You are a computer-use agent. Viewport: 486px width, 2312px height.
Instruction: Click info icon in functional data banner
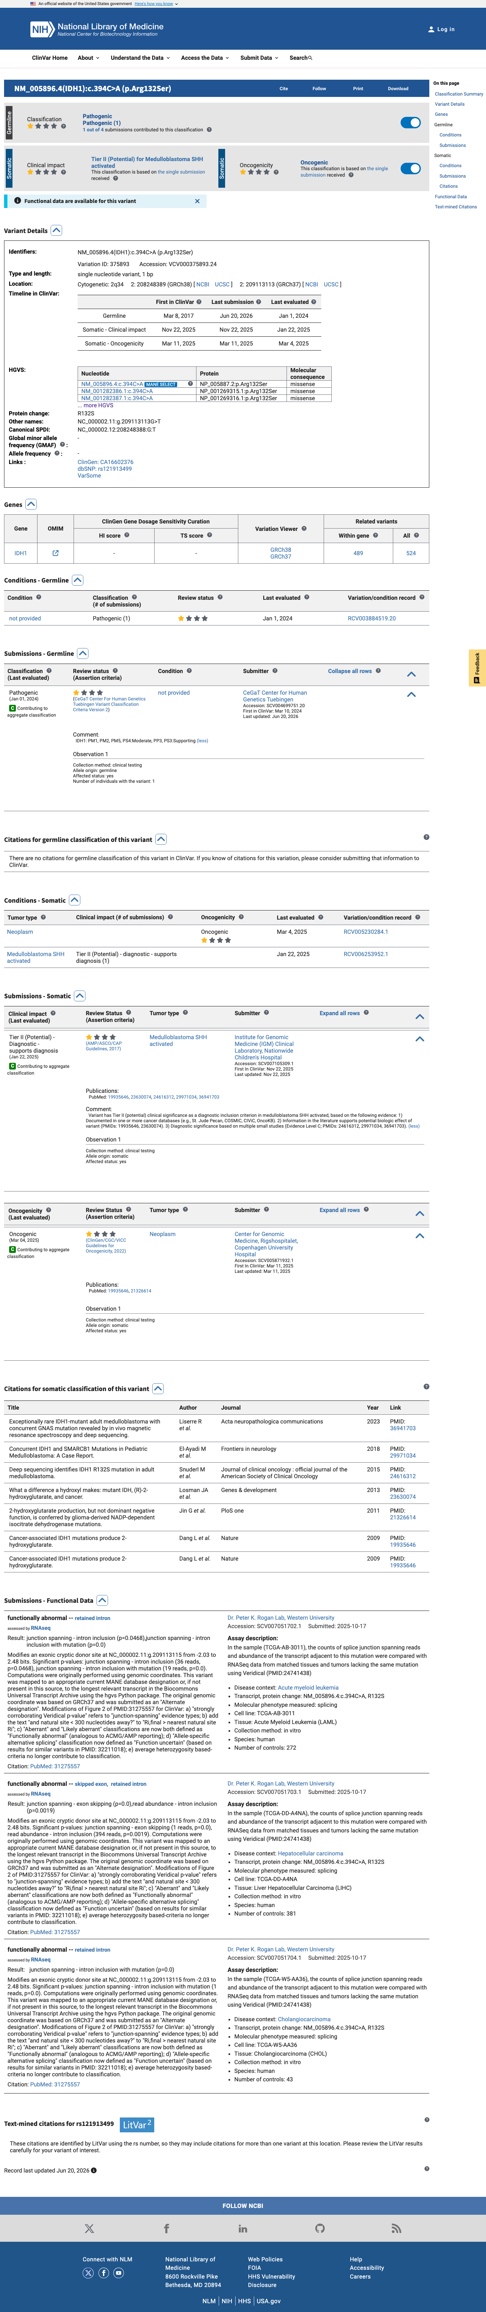pos(17,201)
